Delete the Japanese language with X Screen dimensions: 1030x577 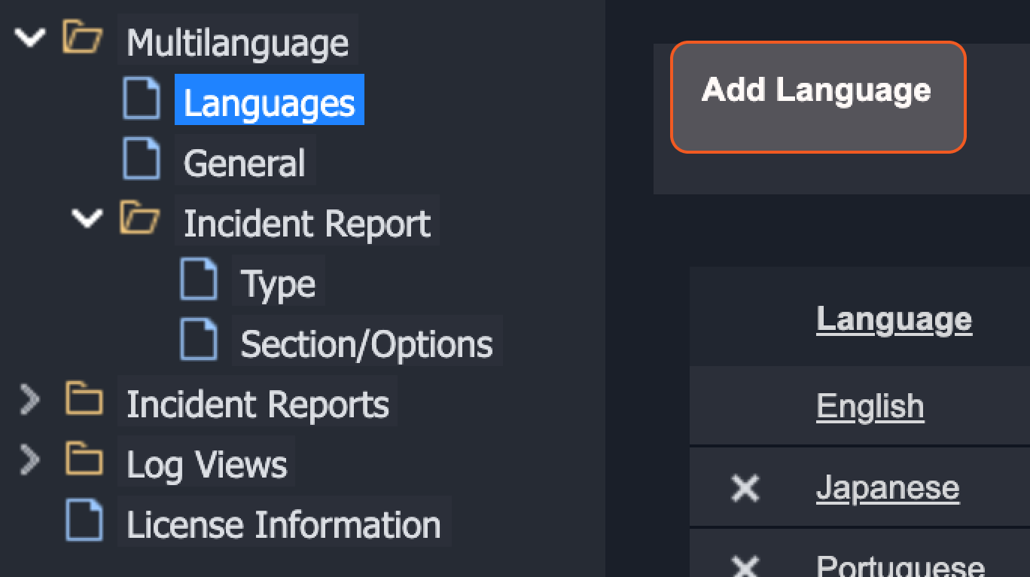745,488
